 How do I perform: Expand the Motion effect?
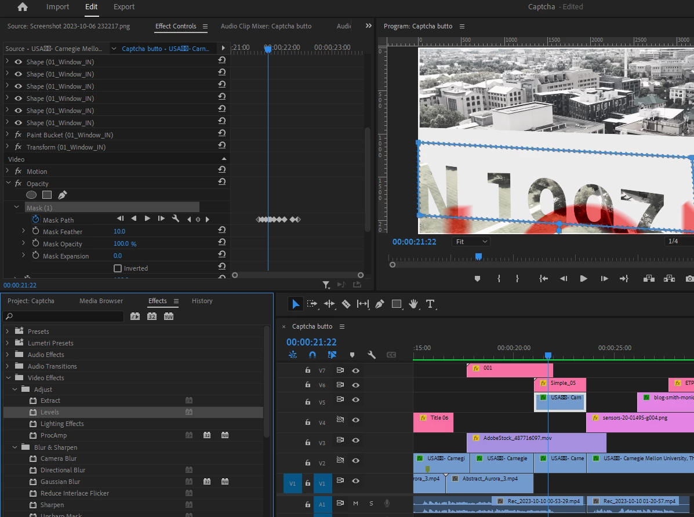(x=8, y=171)
